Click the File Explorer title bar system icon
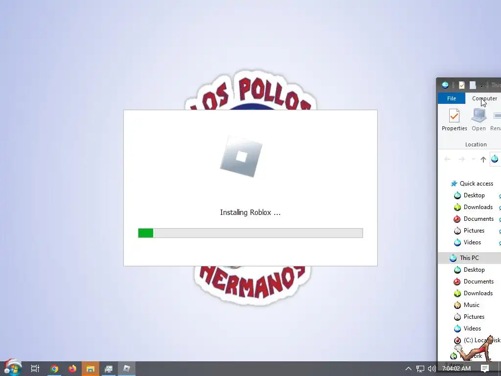The height and width of the screenshot is (376, 501). (445, 85)
